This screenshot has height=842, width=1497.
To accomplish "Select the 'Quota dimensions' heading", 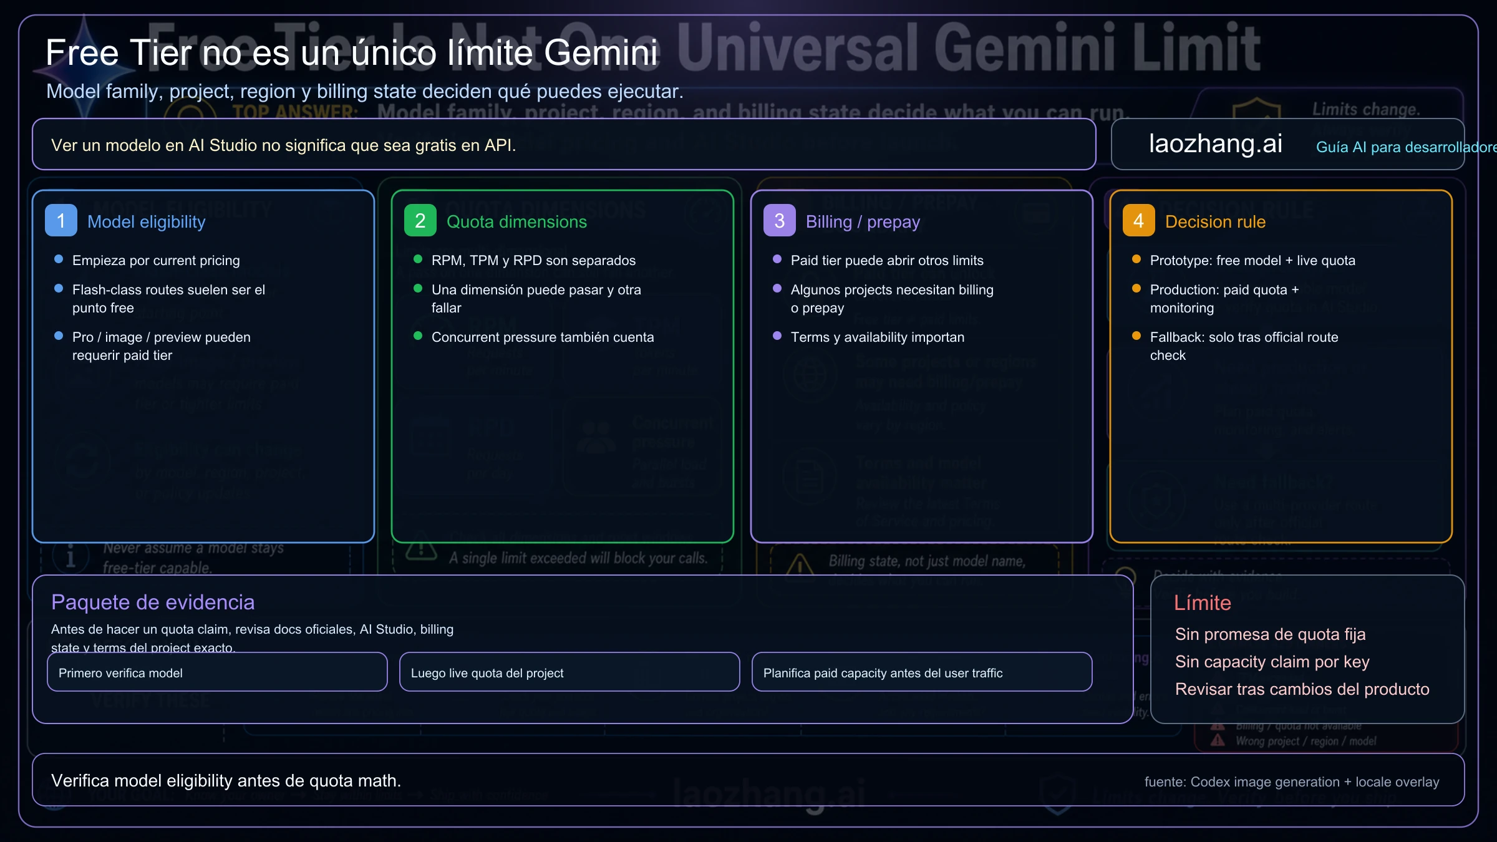I will (516, 222).
